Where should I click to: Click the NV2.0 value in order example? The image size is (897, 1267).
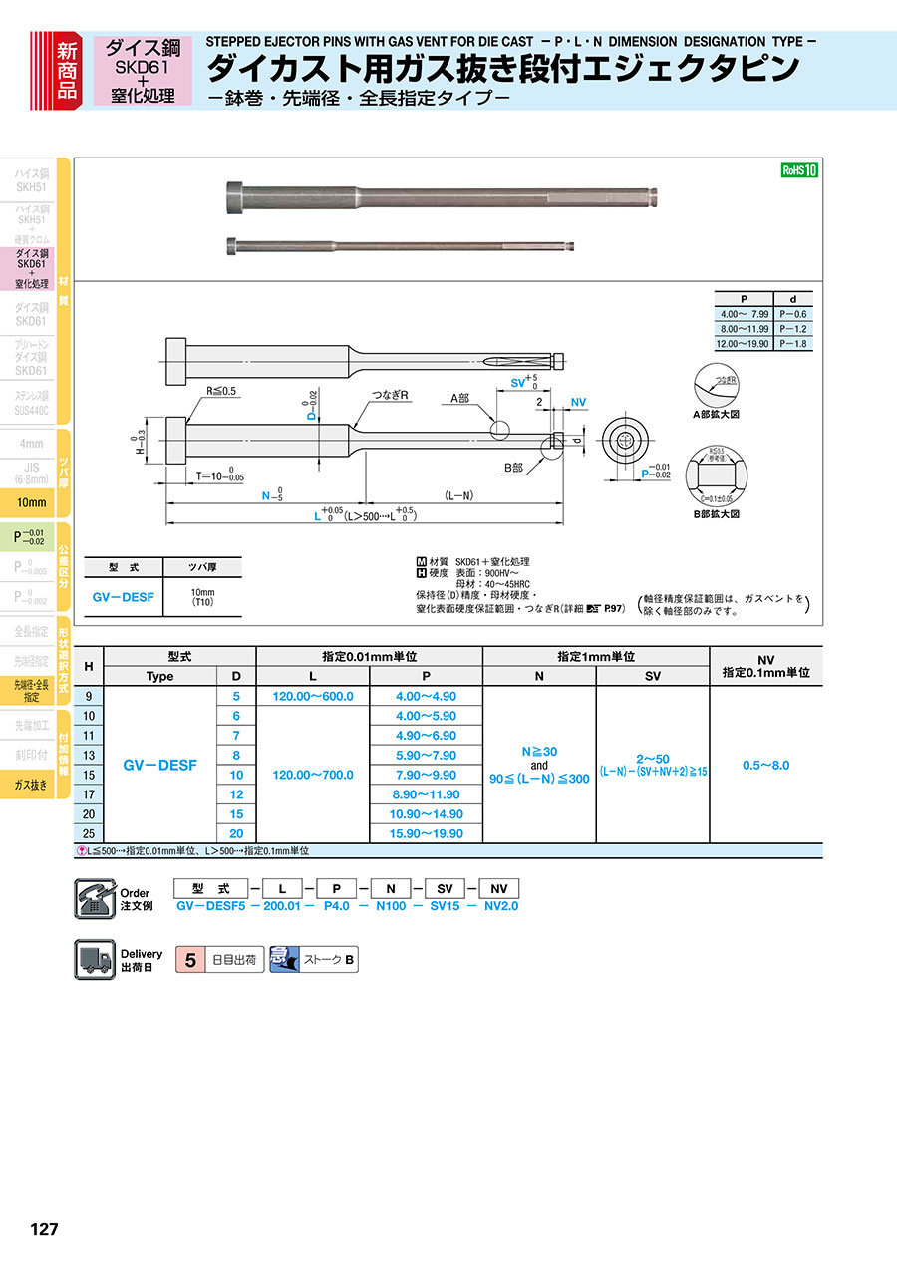tap(499, 906)
